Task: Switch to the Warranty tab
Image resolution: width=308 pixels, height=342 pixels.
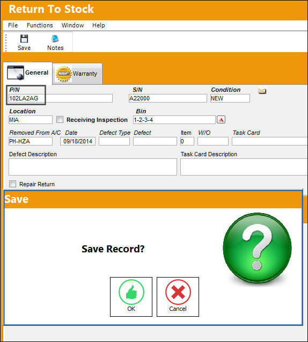Action: (77, 74)
